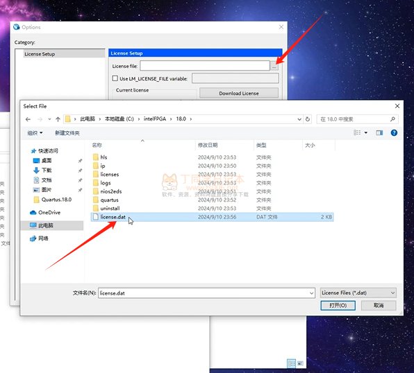Click the 取消 button

coord(379,306)
